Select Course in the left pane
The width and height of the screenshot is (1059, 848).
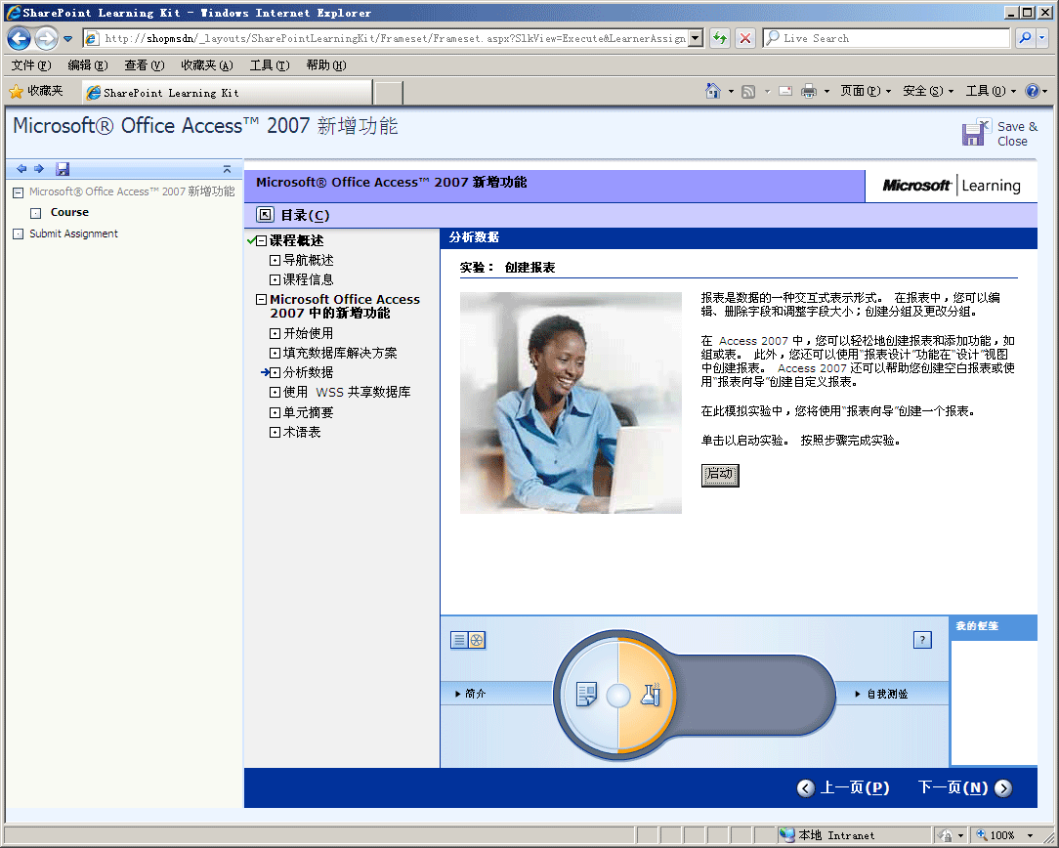pyautogui.click(x=69, y=212)
